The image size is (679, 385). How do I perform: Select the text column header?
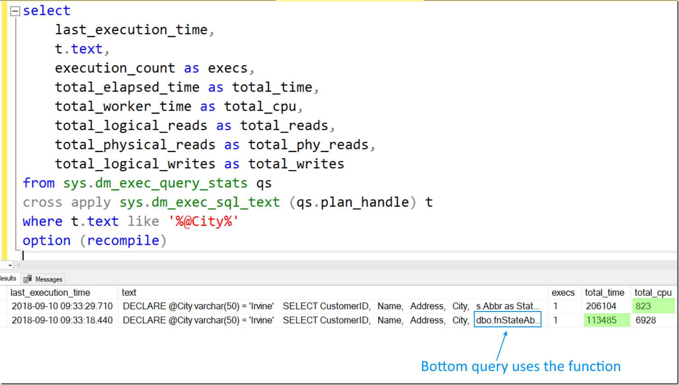tap(129, 293)
